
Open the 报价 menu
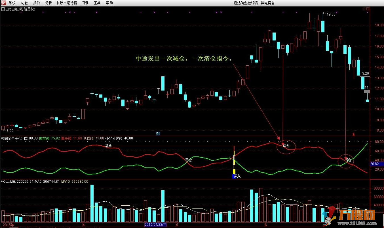point(36,3)
